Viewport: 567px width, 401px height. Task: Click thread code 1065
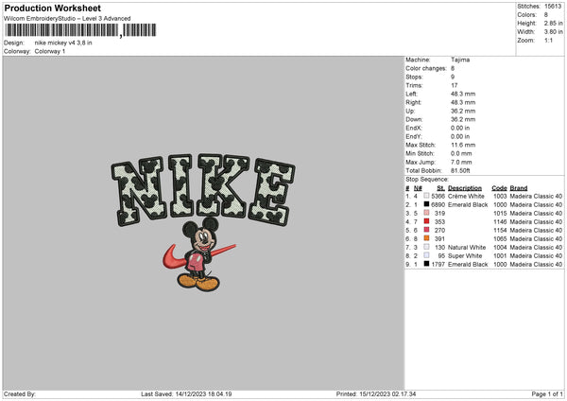click(500, 239)
